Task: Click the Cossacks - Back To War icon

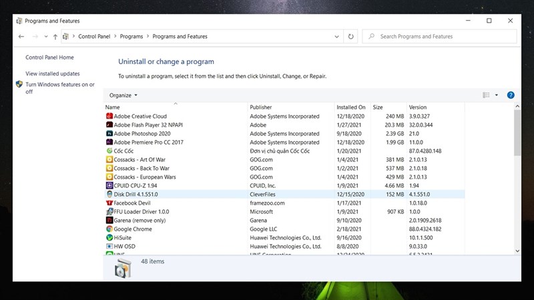Action: [109, 169]
